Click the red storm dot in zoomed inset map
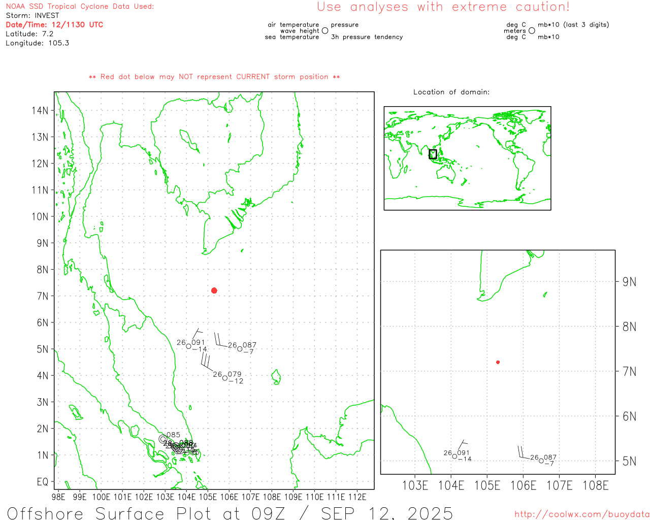This screenshot has width=650, height=520. [498, 362]
